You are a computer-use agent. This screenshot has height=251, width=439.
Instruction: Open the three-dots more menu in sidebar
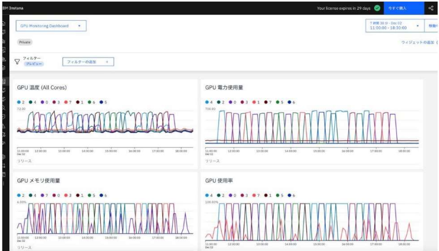click(x=4, y=183)
